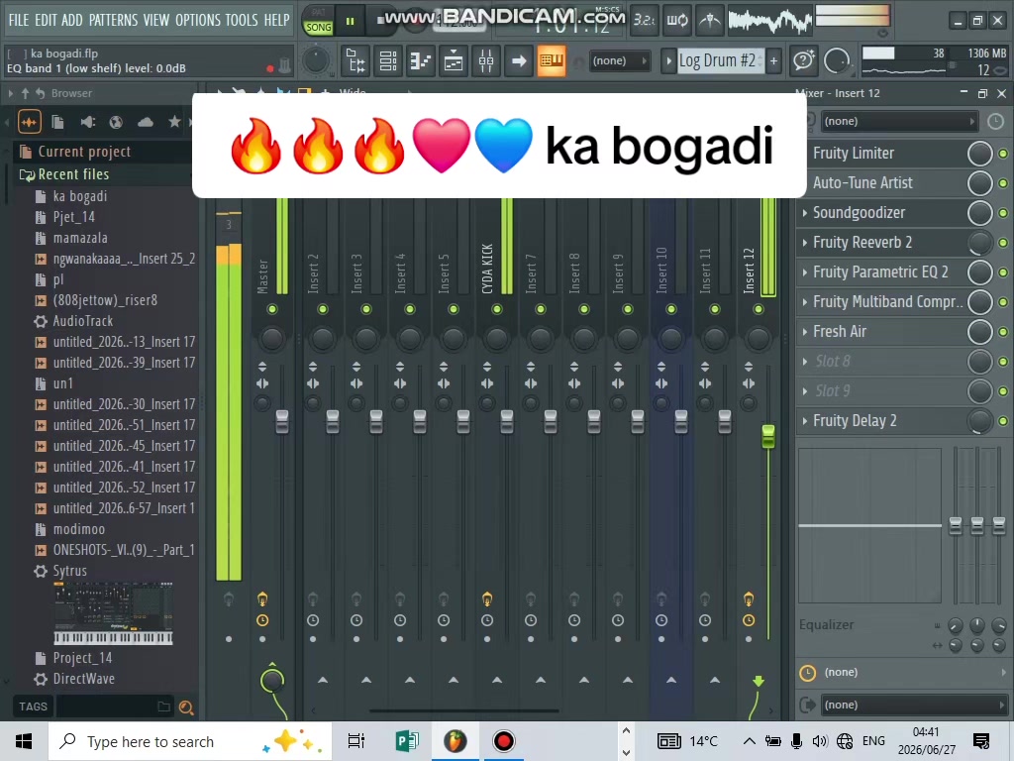The height and width of the screenshot is (761, 1014).
Task: Open Task View on taskbar
Action: tap(356, 741)
